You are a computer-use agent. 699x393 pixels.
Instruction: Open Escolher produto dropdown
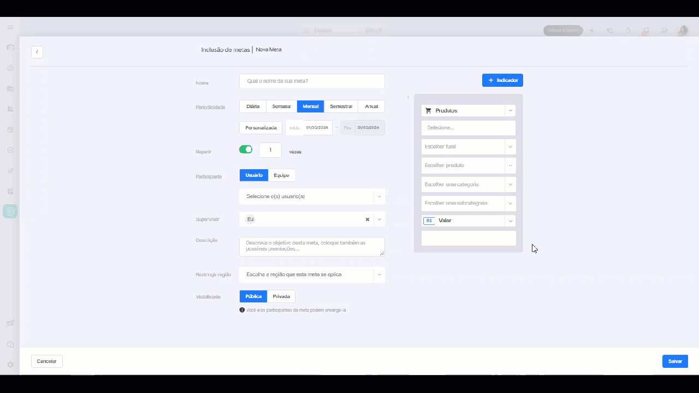click(x=469, y=165)
